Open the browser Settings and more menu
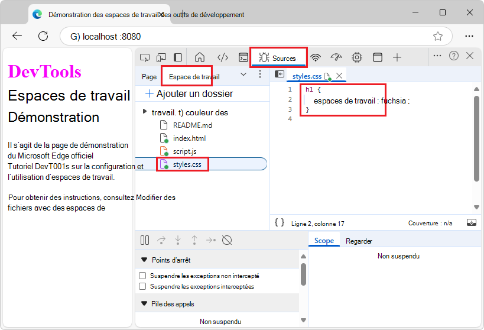 (x=469, y=36)
